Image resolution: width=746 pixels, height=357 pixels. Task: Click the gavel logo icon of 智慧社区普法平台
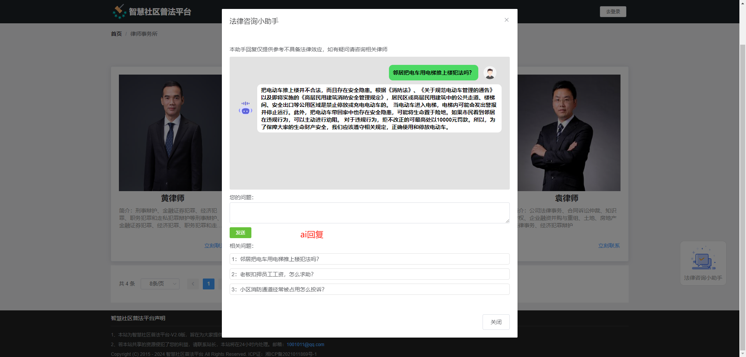coord(119,12)
